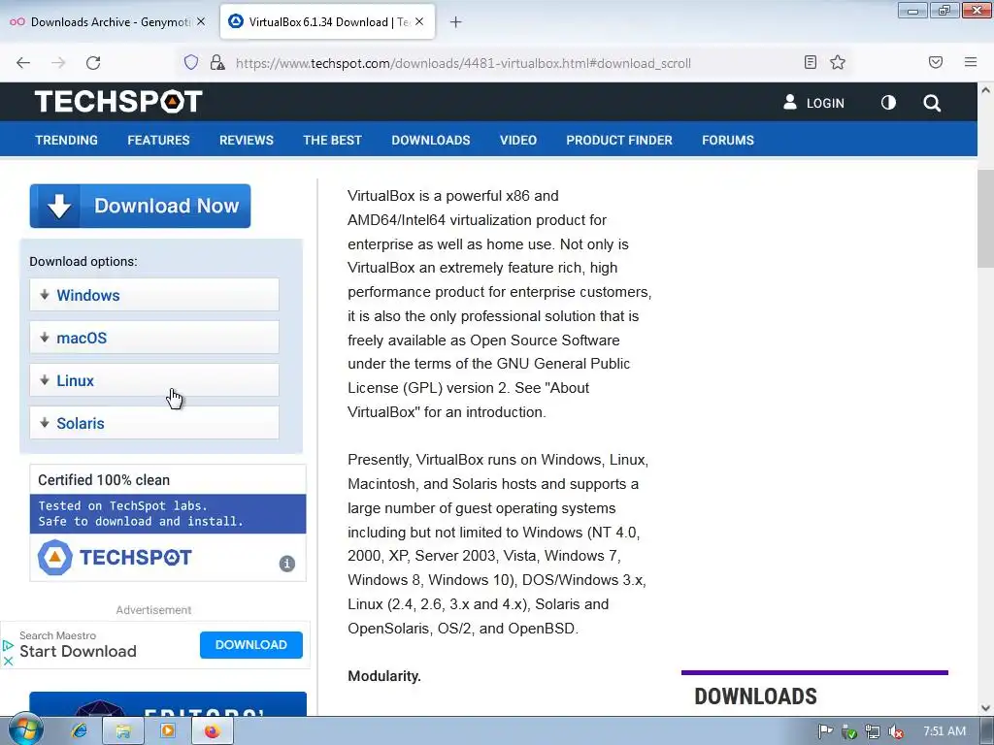Close the ad with the X icon

[x=8, y=661]
